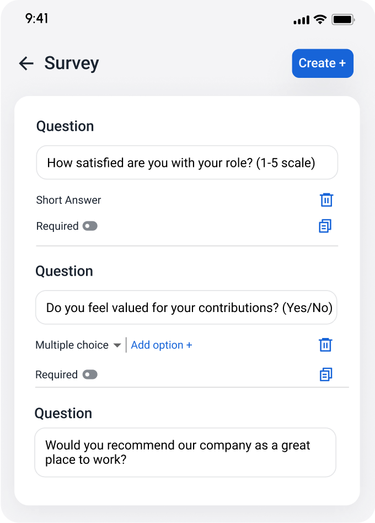Tap the Short Answer type label

click(69, 200)
